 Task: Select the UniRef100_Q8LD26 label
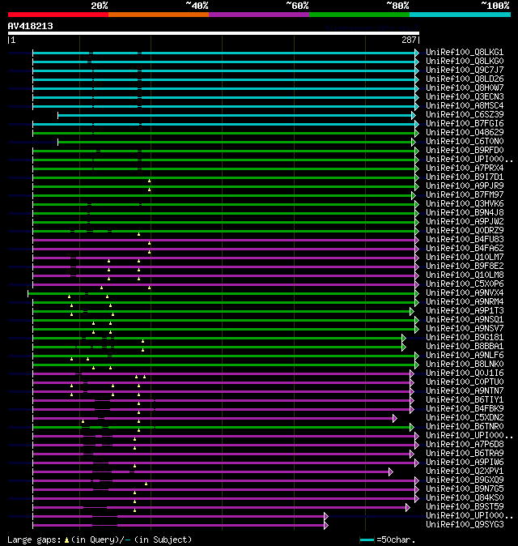tap(465, 79)
